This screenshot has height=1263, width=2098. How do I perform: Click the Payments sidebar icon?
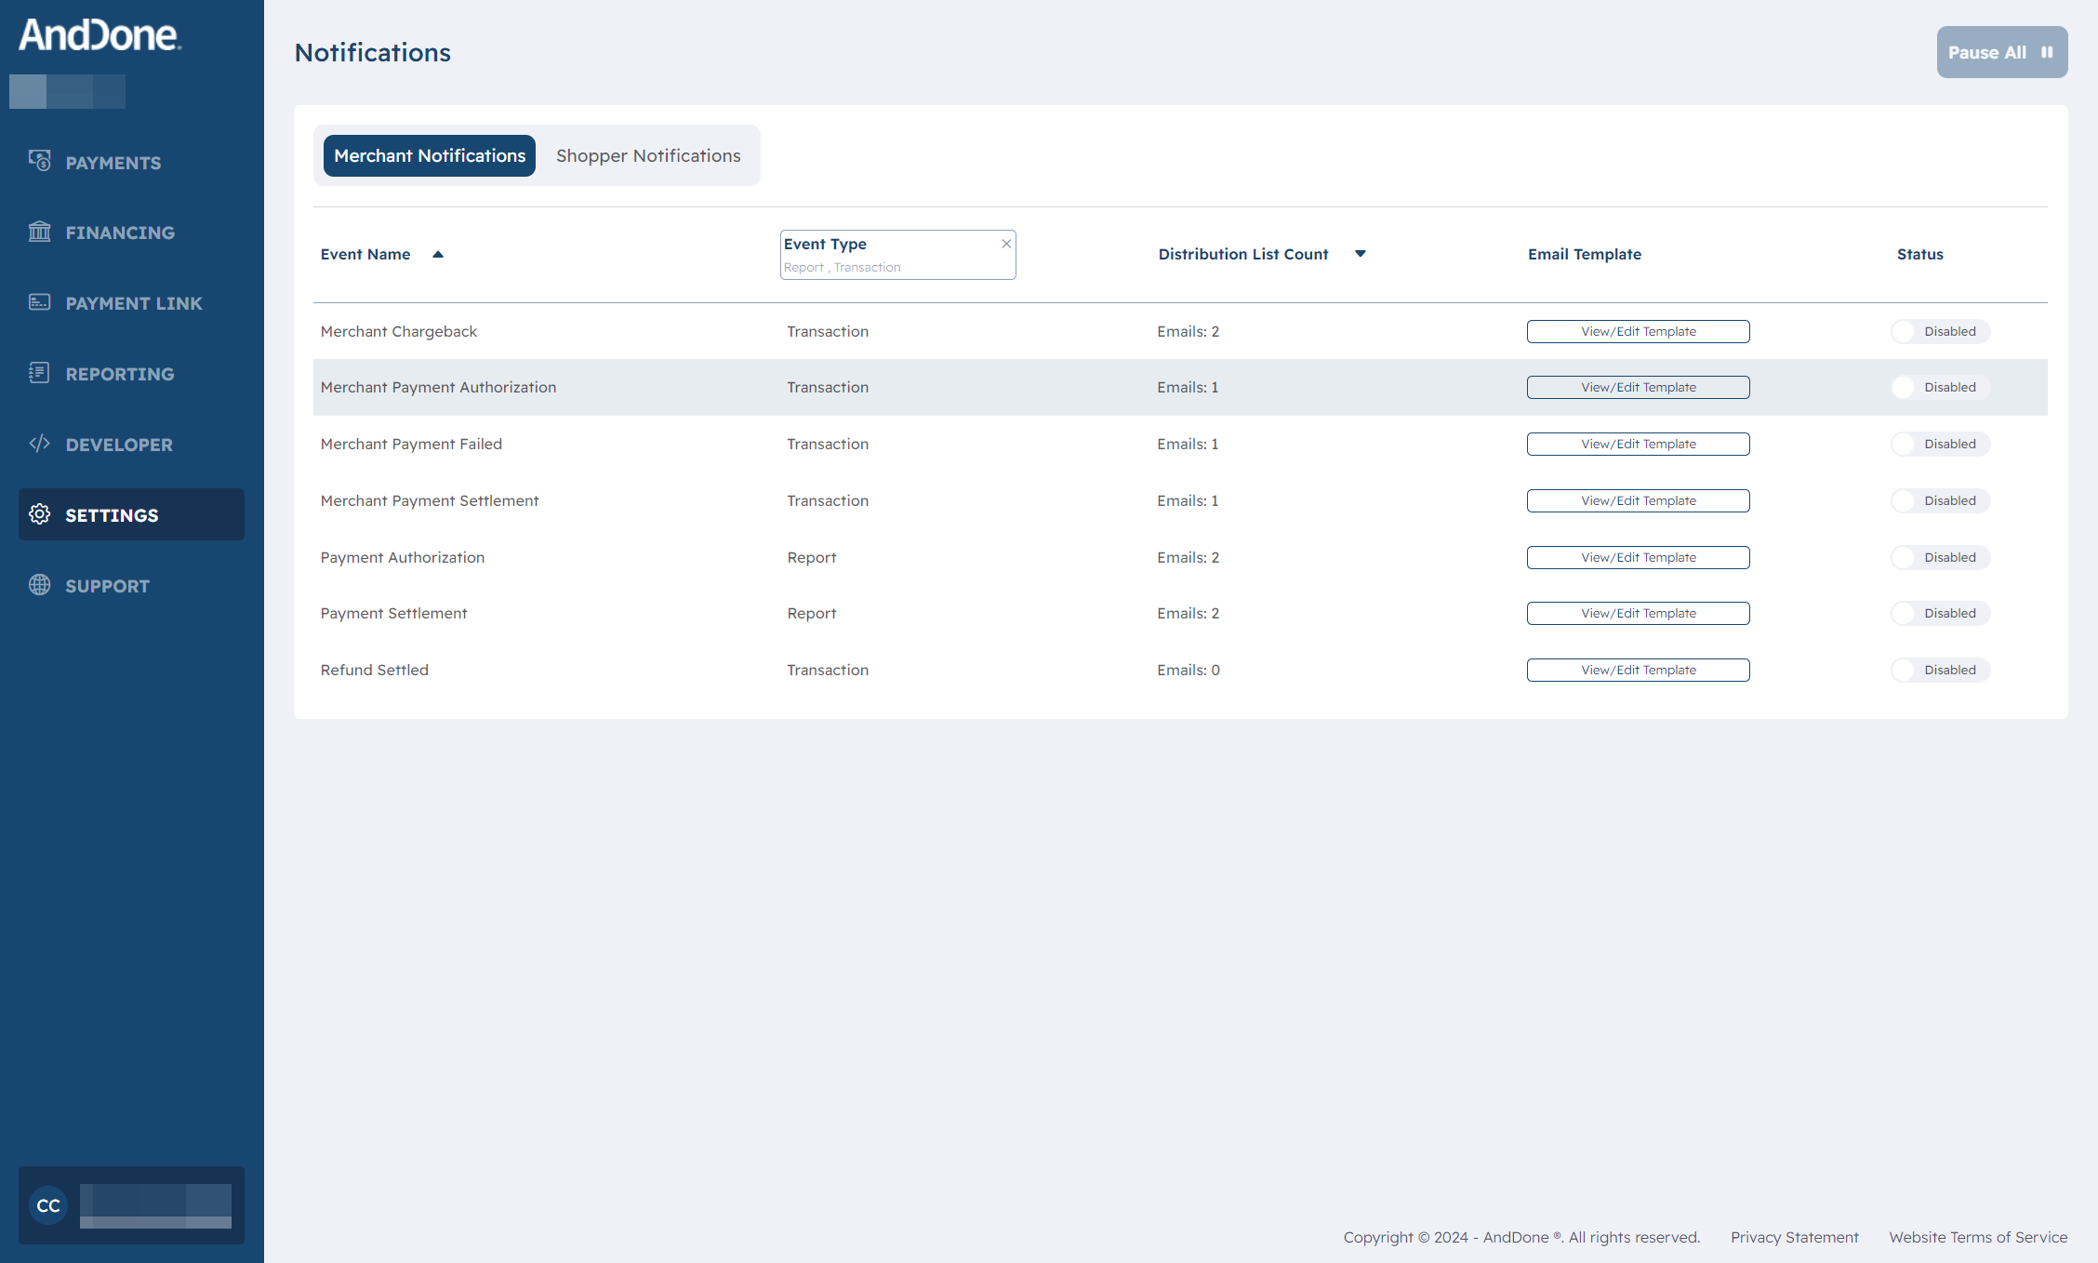tap(39, 162)
